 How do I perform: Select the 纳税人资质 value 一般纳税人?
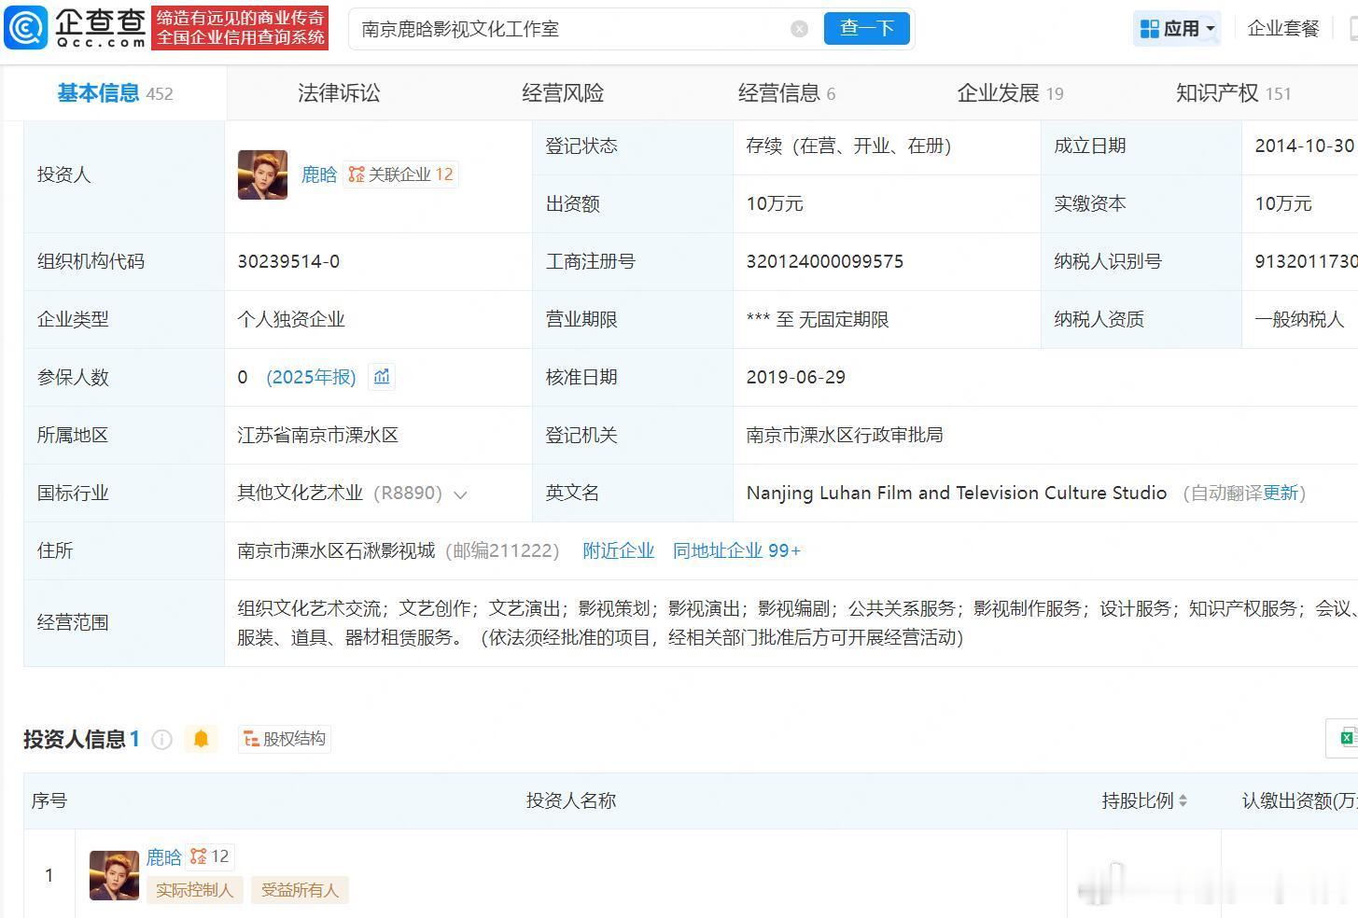[x=1299, y=319]
